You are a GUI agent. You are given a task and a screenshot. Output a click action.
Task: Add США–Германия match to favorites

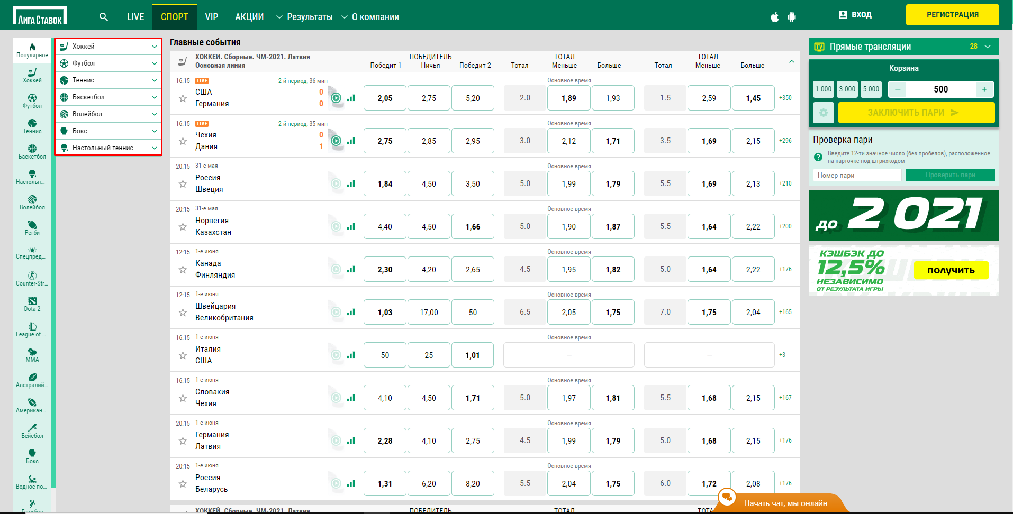183,98
